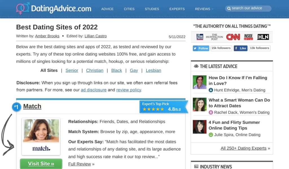Open the ad disclosure link
The height and width of the screenshot is (169, 289).
[x=94, y=90]
